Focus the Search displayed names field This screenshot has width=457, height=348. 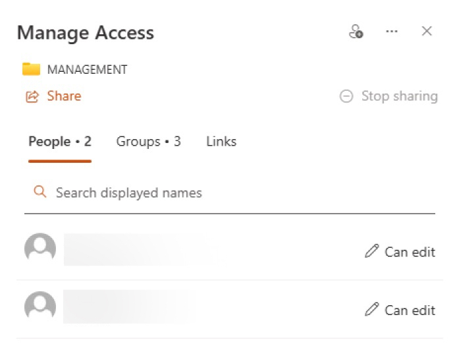tap(198, 193)
